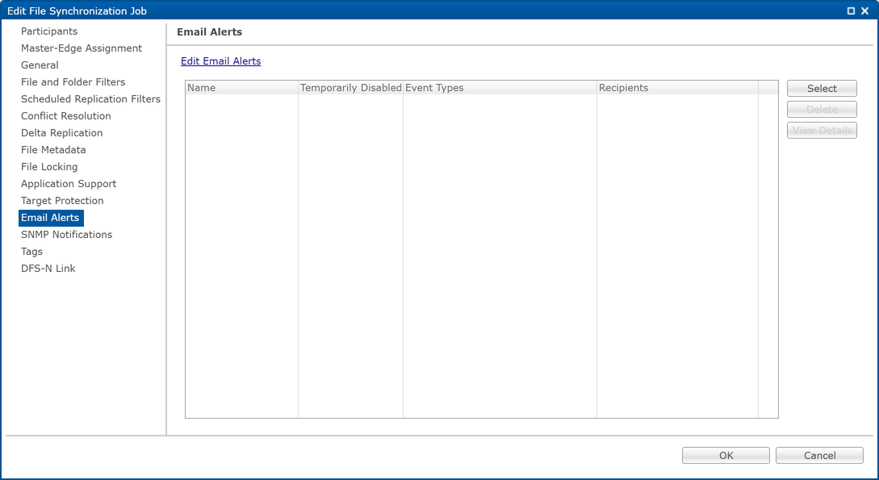The image size is (879, 480).
Task: Sort by Recipients column header
Action: [x=677, y=88]
